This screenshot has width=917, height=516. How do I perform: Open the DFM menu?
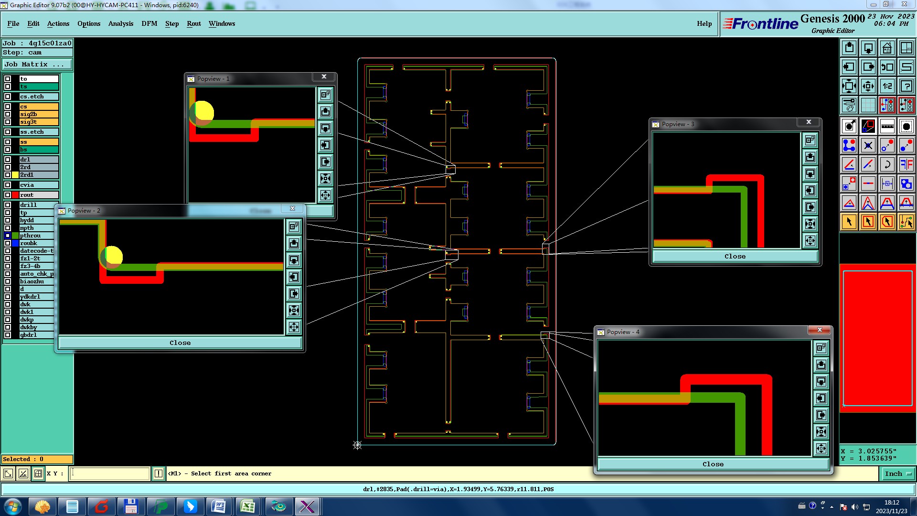tap(149, 23)
